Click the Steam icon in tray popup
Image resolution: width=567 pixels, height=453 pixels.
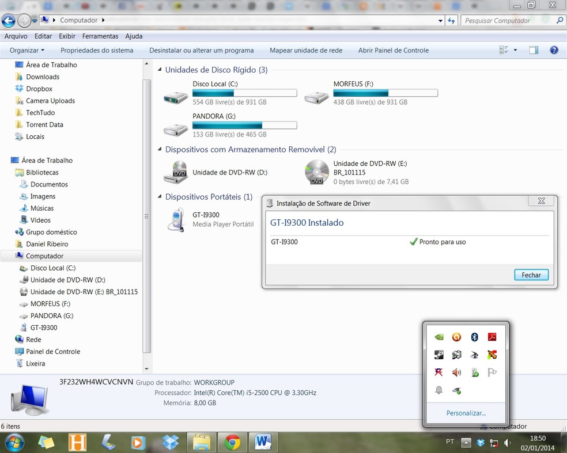coord(439,355)
